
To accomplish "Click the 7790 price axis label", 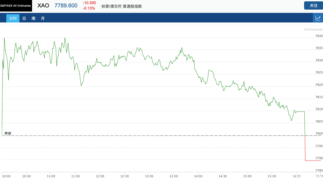I will [x=319, y=158].
